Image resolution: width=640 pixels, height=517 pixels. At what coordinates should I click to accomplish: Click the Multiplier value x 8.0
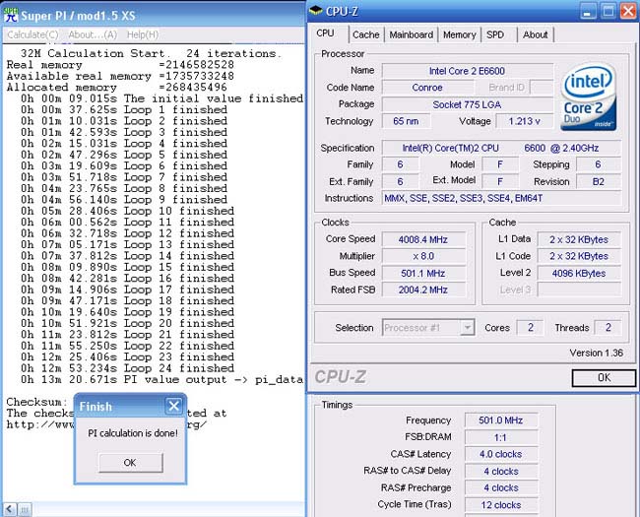[x=423, y=256]
